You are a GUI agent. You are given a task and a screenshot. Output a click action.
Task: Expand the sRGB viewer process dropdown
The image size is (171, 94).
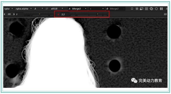(x=57, y=9)
